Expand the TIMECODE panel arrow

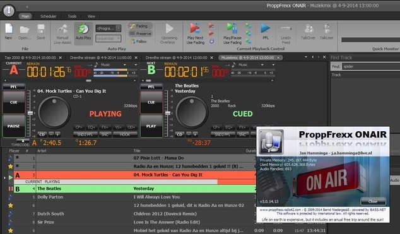click(x=23, y=141)
